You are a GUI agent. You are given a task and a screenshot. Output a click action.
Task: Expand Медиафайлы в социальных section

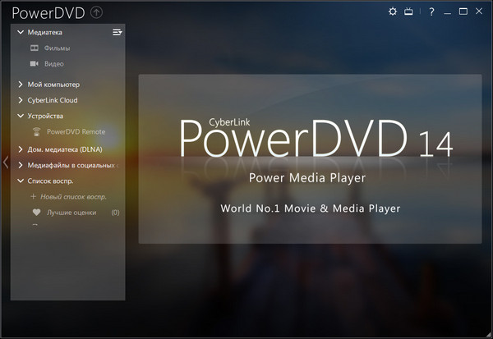[21, 165]
